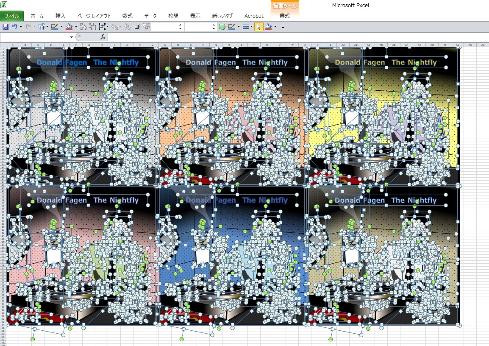Select column header AK
Viewport: 489px width, 346px height.
[470, 45]
